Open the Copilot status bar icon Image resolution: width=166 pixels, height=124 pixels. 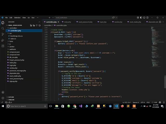coord(160,102)
